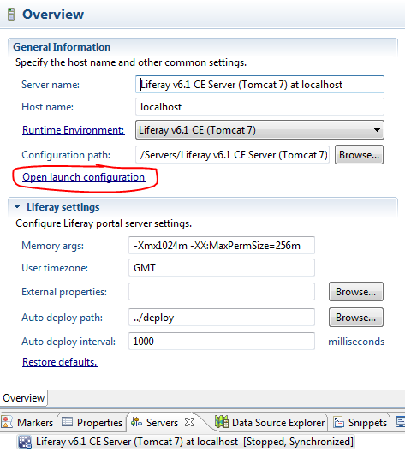Image resolution: width=405 pixels, height=464 pixels.
Task: Browse for Auto deploy path
Action: click(356, 318)
